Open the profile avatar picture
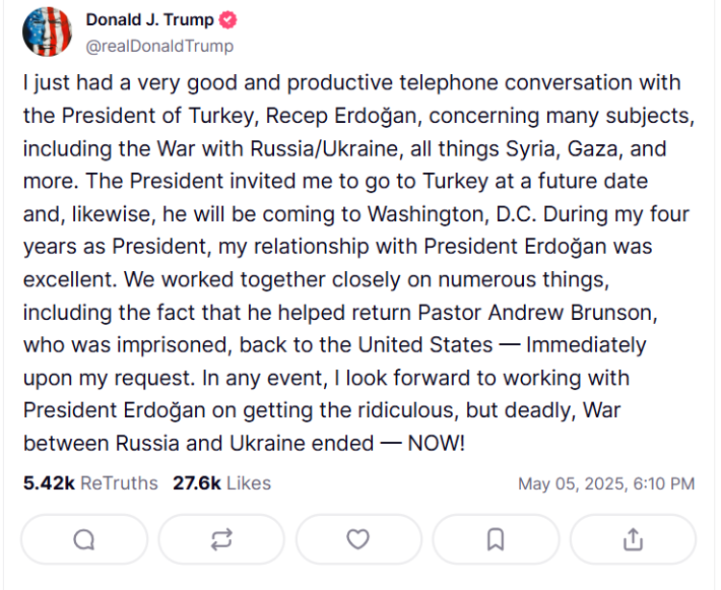721x590 pixels. coord(46,33)
